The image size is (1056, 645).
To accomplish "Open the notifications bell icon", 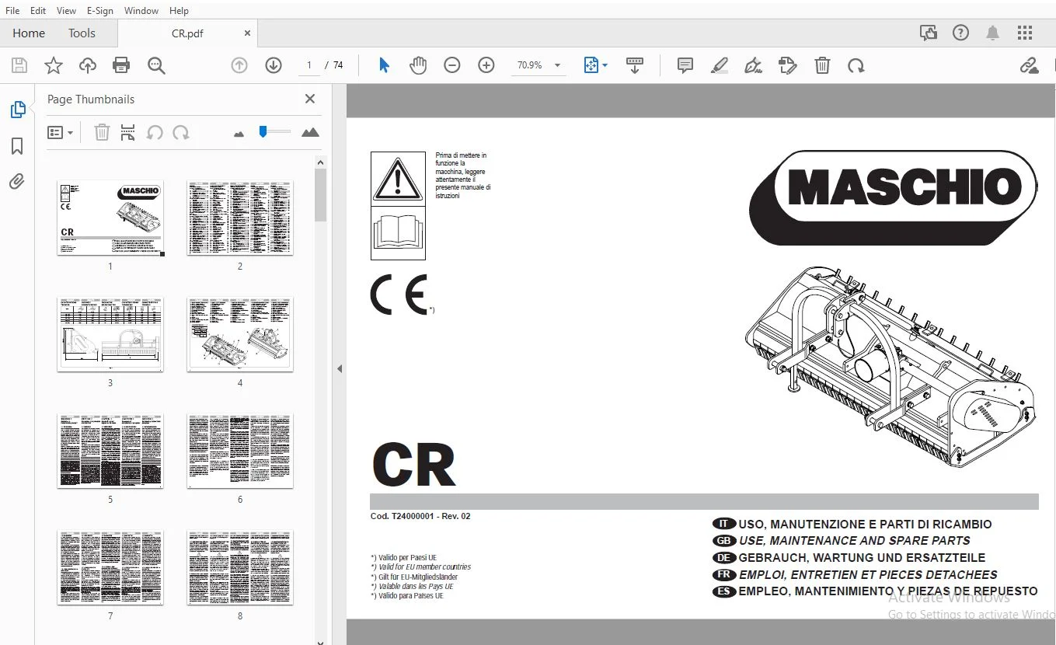I will 993,33.
